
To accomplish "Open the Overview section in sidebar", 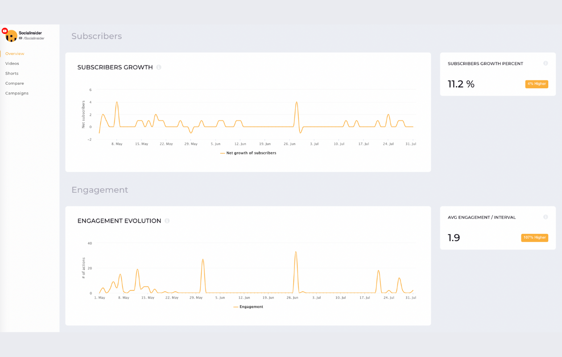I will tap(15, 54).
